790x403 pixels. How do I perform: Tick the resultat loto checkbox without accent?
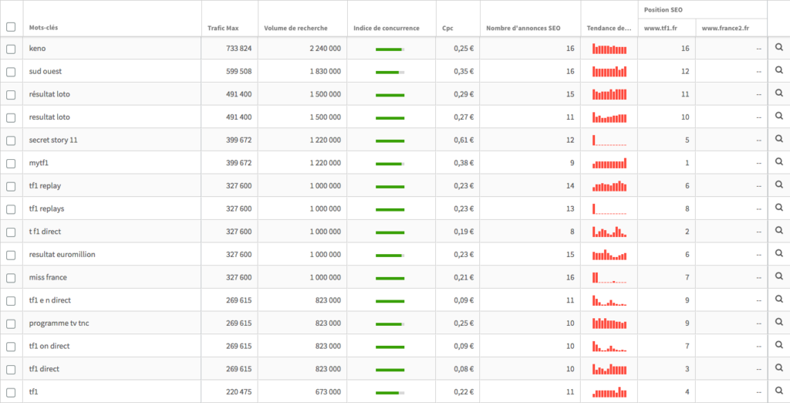[x=11, y=117]
